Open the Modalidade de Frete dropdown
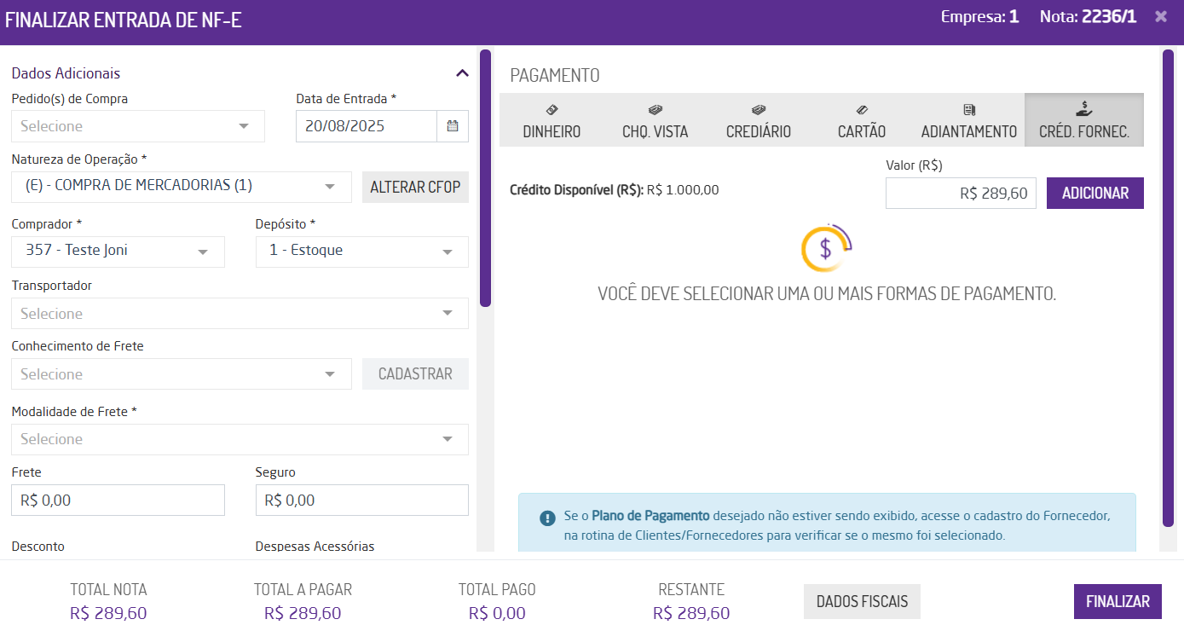 [x=240, y=439]
